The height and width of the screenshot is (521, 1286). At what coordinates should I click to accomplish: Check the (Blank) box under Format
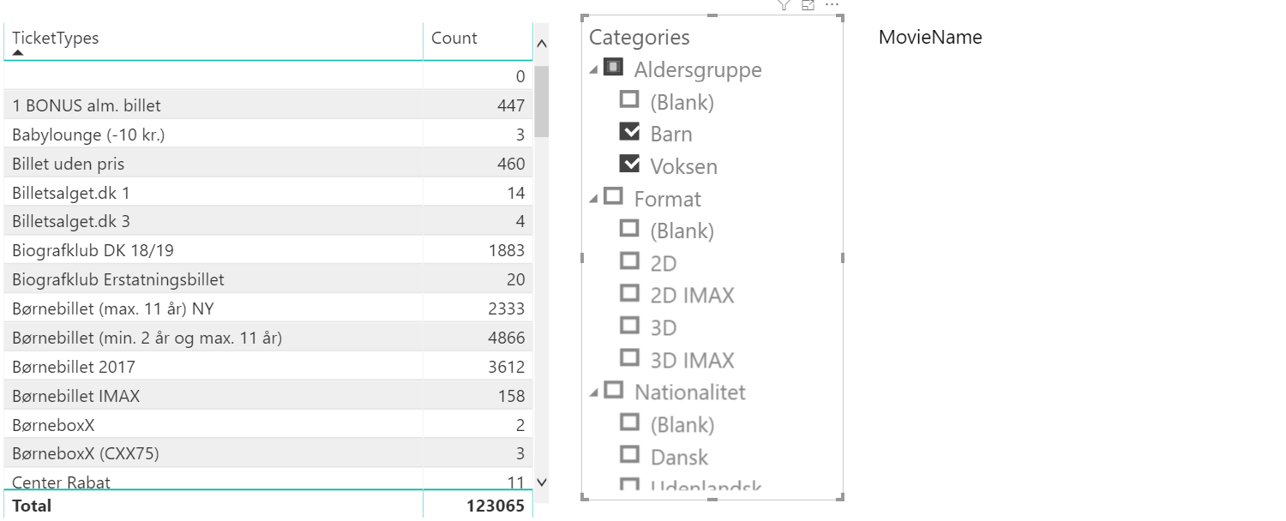tap(629, 228)
